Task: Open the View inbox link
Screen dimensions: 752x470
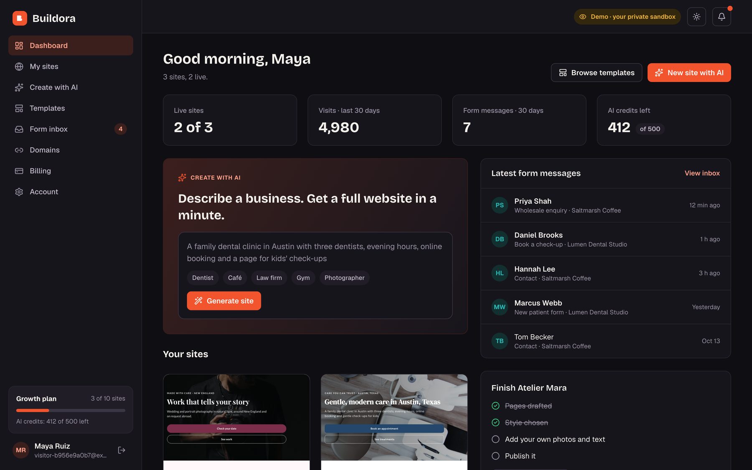Action: [702, 173]
